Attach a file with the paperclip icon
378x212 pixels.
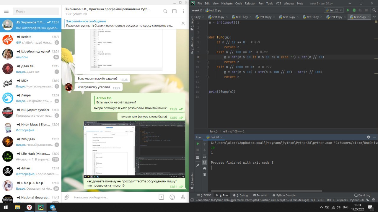(x=67, y=197)
